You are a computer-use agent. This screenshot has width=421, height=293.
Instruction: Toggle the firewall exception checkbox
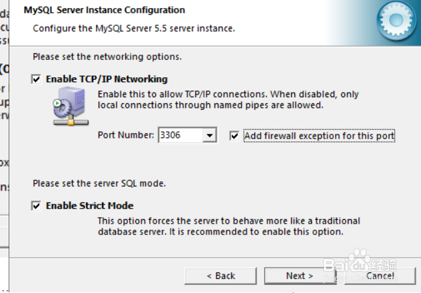point(234,136)
